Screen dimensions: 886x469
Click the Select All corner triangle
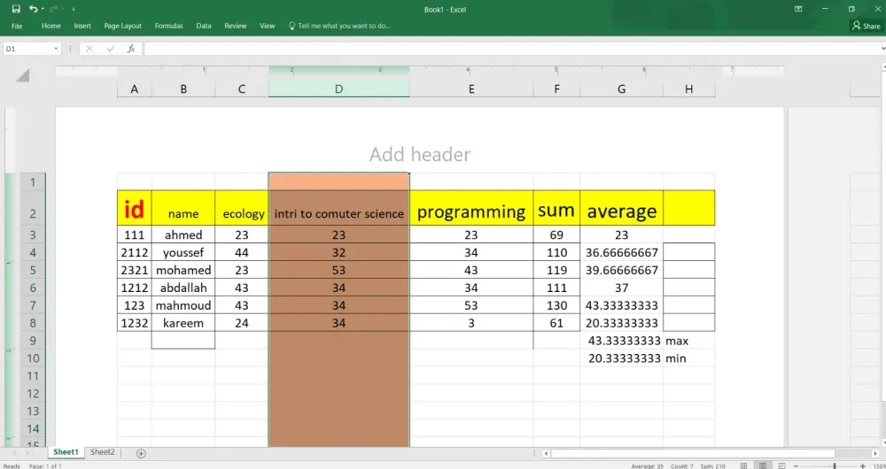point(22,75)
